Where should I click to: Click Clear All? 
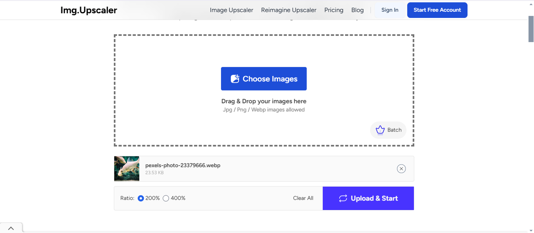click(303, 198)
